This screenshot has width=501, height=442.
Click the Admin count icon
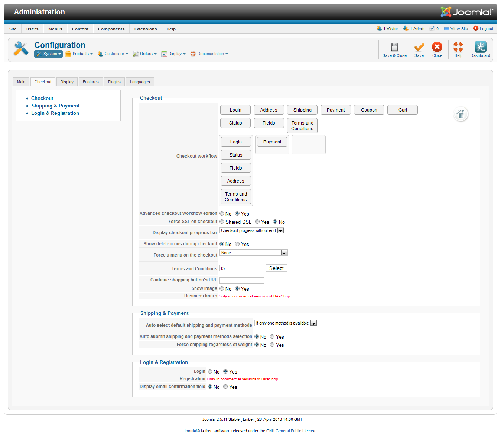point(406,29)
